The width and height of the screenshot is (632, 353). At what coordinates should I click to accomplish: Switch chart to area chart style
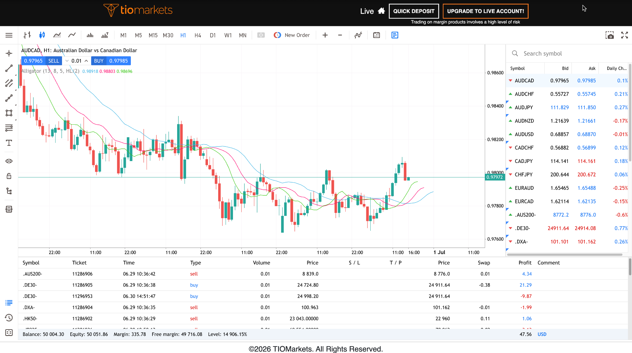[x=57, y=35]
